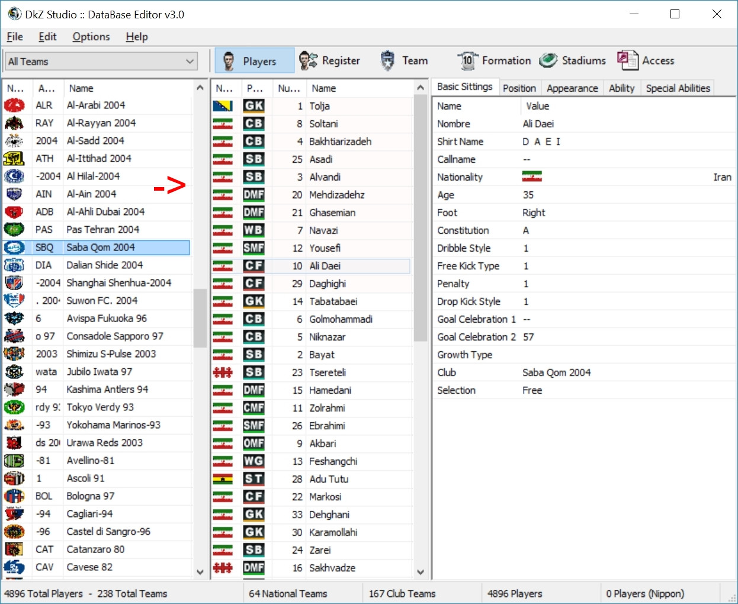Viewport: 738px width, 604px height.
Task: Open the Register section
Action: click(x=330, y=60)
